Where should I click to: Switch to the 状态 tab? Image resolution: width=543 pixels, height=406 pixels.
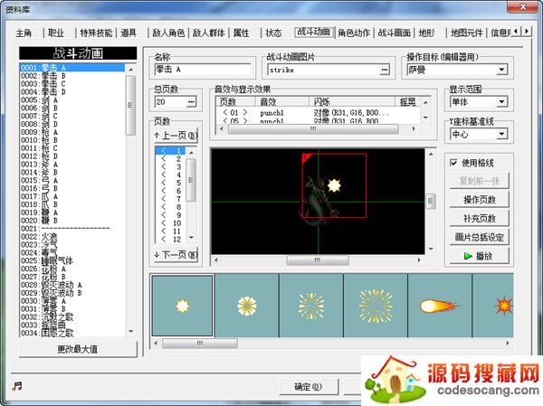click(x=273, y=33)
